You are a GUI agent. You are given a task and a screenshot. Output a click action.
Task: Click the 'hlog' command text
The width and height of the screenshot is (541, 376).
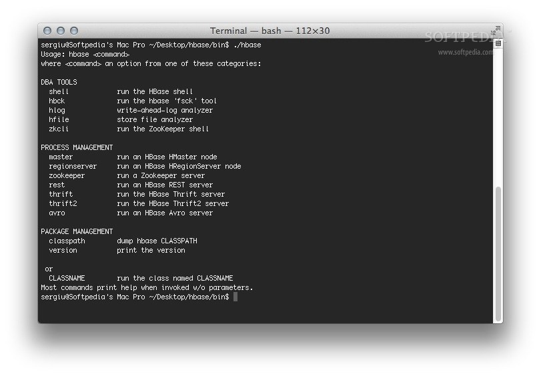(x=57, y=110)
